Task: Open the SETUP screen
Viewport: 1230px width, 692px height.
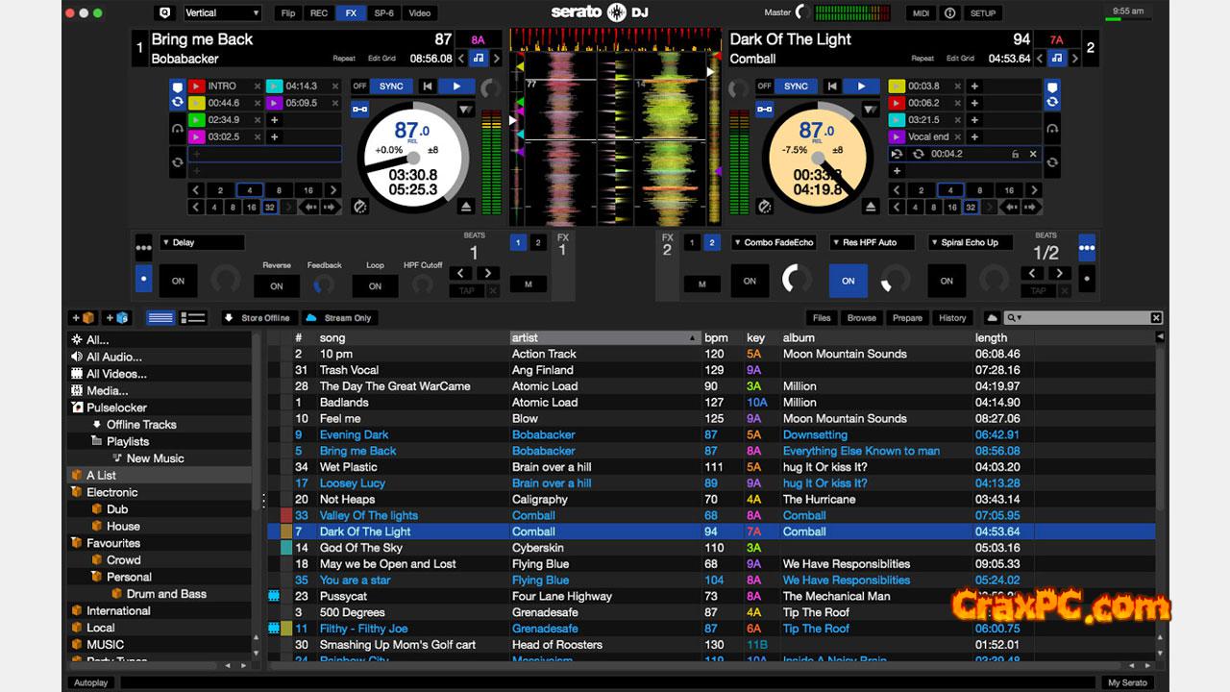Action: (x=982, y=13)
